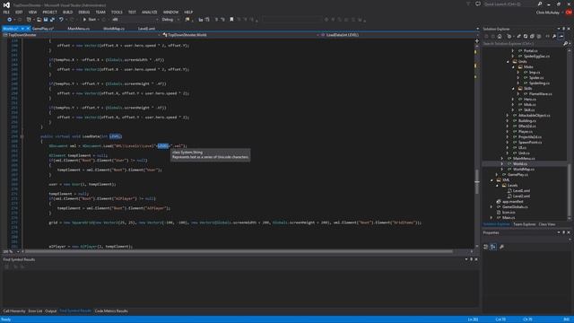The width and height of the screenshot is (574, 323).
Task: Collapse the Levels folder in Solution Explorer
Action: pos(497,186)
